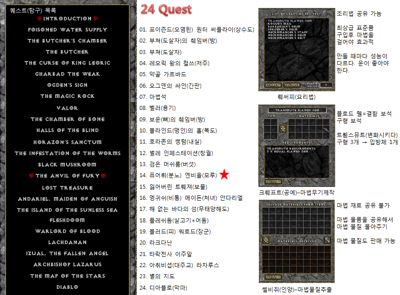Click the '21. 타락천사 이주알' line
The height and width of the screenshot is (295, 400).
point(166,254)
